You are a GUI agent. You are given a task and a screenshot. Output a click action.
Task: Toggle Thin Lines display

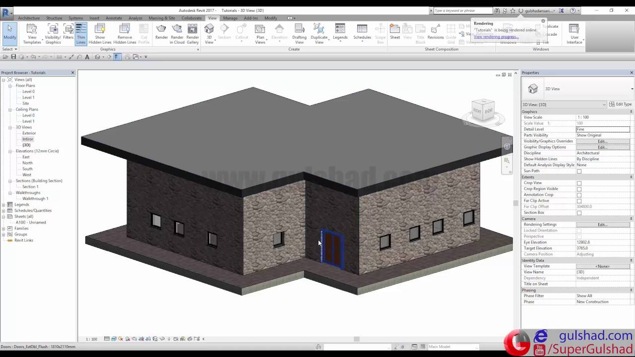tap(81, 34)
